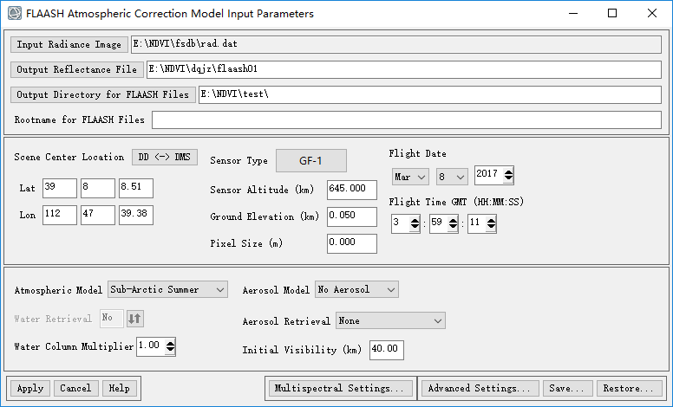This screenshot has width=673, height=407.
Task: Click the Rootname for FLAASH Files field
Action: [x=407, y=120]
